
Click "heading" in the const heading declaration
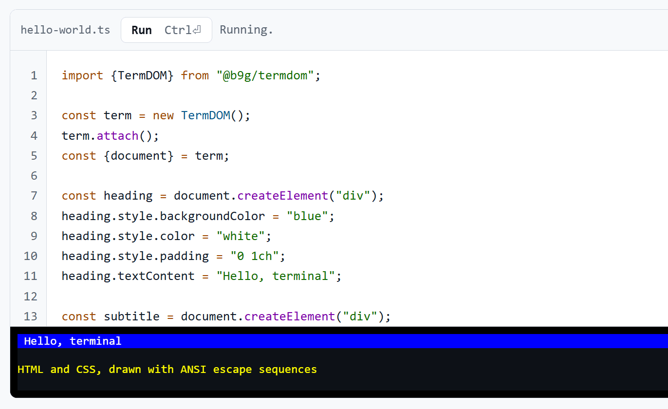[x=128, y=196]
